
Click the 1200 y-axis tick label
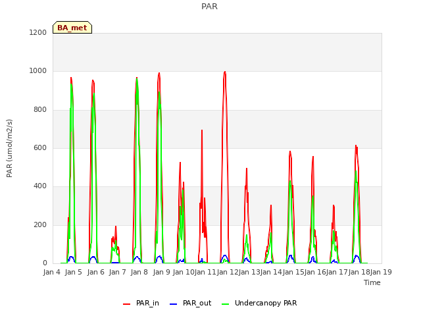tap(38, 32)
